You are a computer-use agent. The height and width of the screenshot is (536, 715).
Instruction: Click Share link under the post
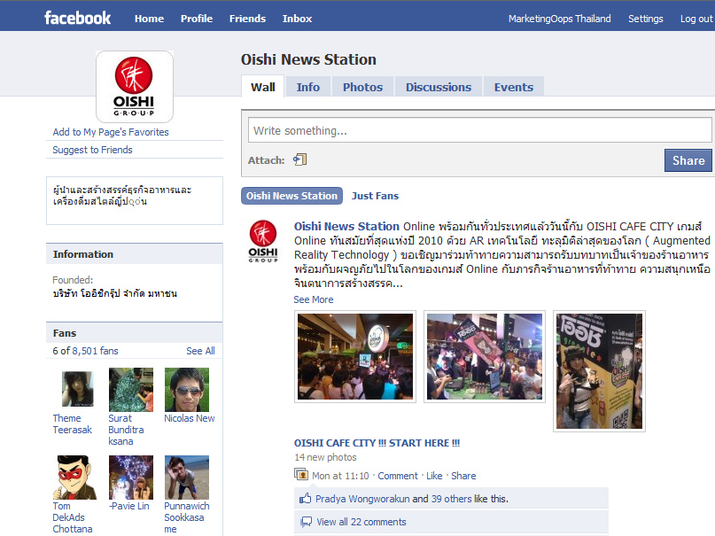point(463,476)
